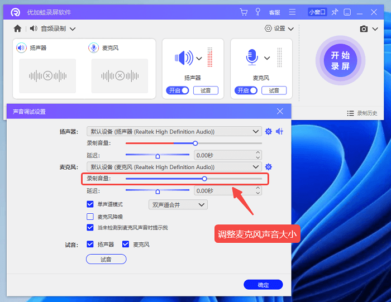
Task: Close the 声音调试设置 dialog
Action: (280, 112)
